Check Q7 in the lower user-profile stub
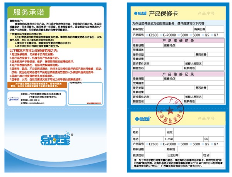232x177 pixels. [212, 144]
